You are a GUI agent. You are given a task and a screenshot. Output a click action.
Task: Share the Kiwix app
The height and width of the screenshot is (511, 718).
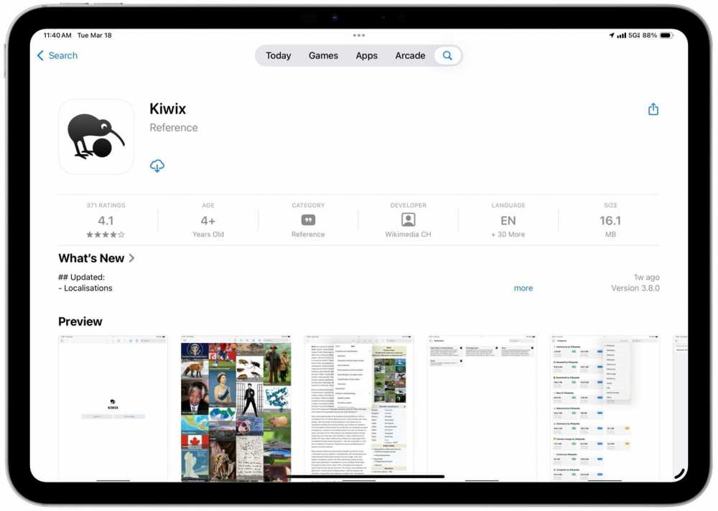(x=653, y=109)
